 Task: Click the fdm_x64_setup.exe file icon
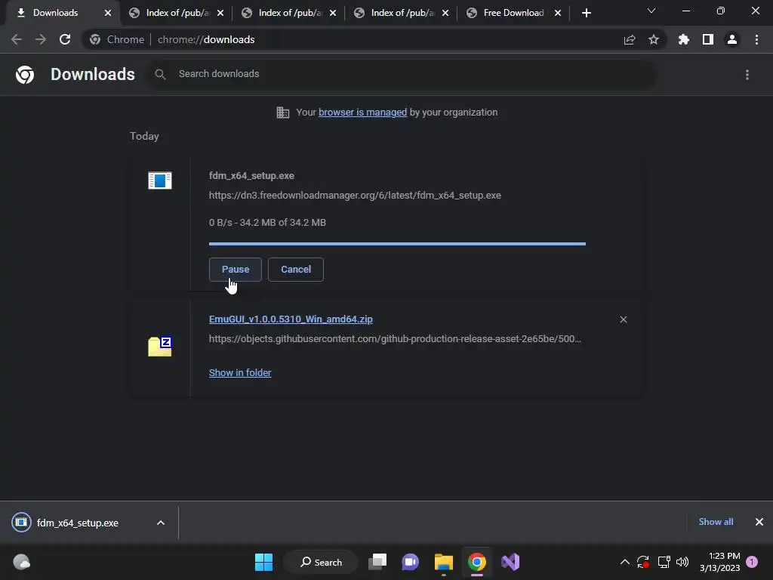tap(160, 180)
